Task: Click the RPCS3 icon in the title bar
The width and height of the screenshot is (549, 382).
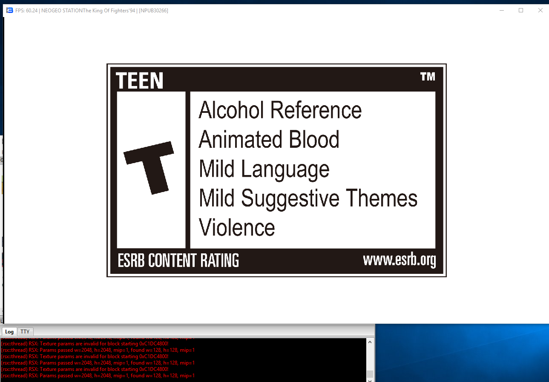Action: (10, 11)
